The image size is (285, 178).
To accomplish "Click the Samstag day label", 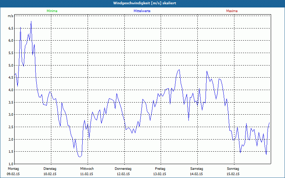I will click(x=197, y=169).
